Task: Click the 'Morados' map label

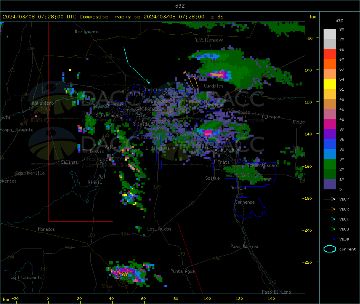Action: coord(46,229)
